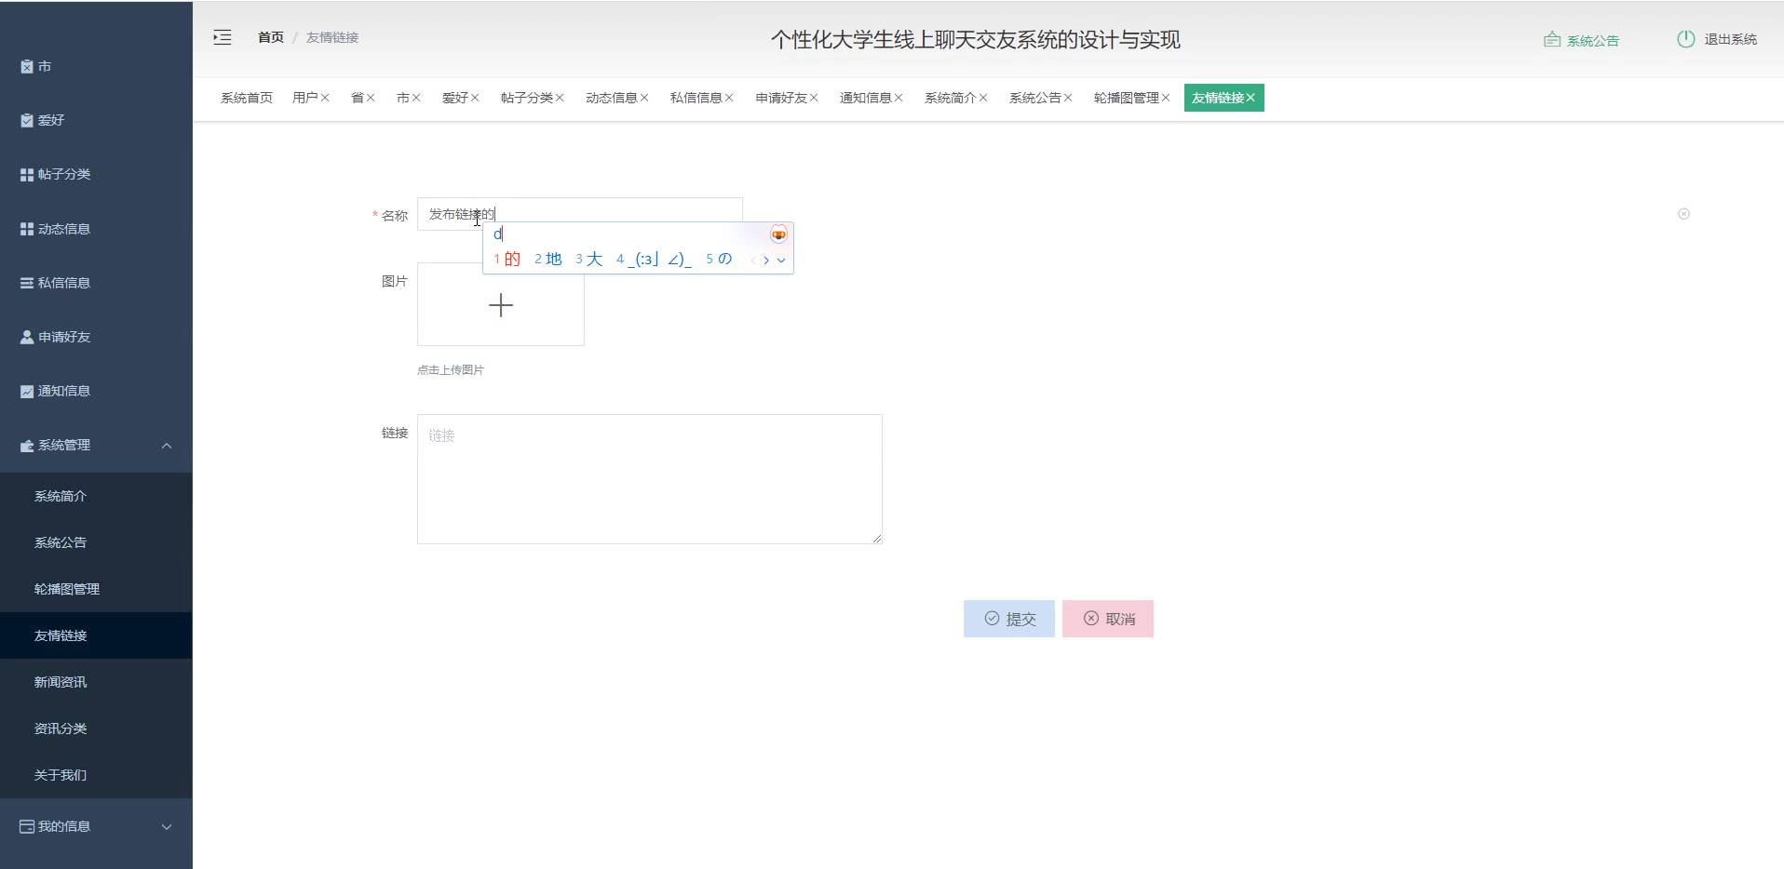This screenshot has width=1784, height=869.
Task: Choose IME candidate 4 kaomoji
Action: tap(654, 260)
